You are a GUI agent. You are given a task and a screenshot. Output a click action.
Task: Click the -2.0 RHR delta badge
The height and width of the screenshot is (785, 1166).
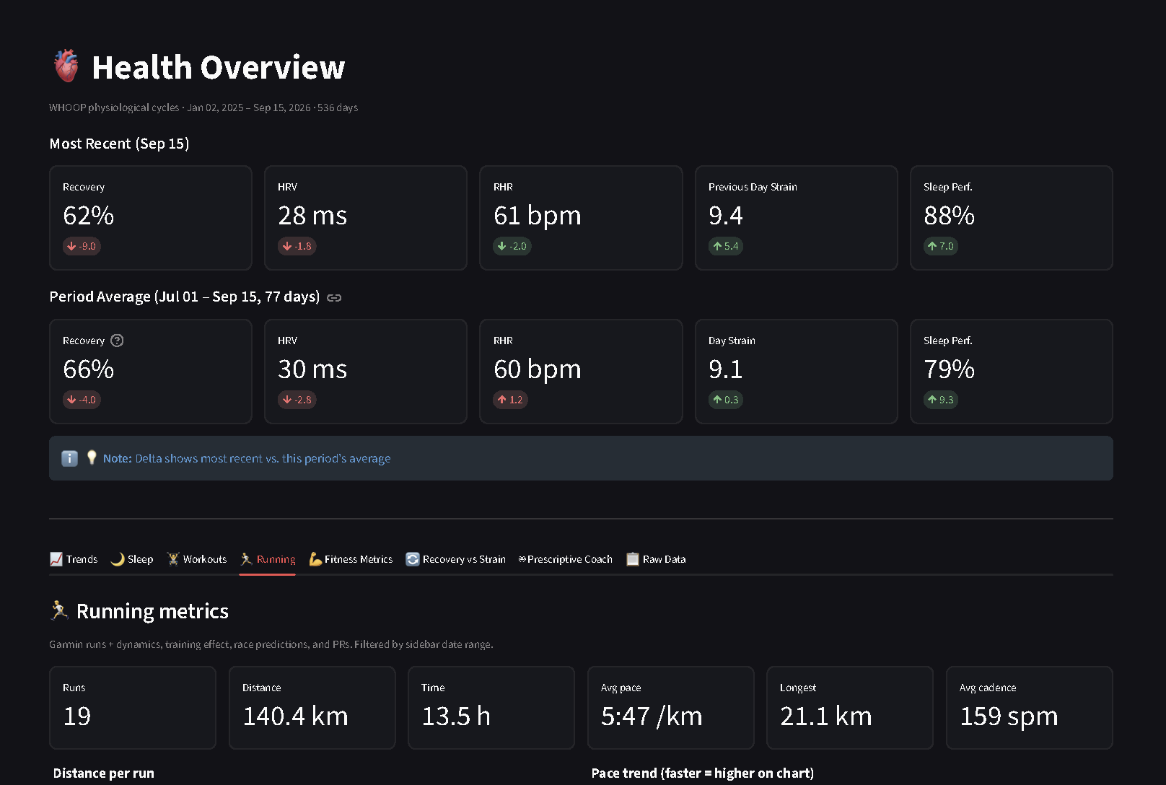pyautogui.click(x=512, y=246)
